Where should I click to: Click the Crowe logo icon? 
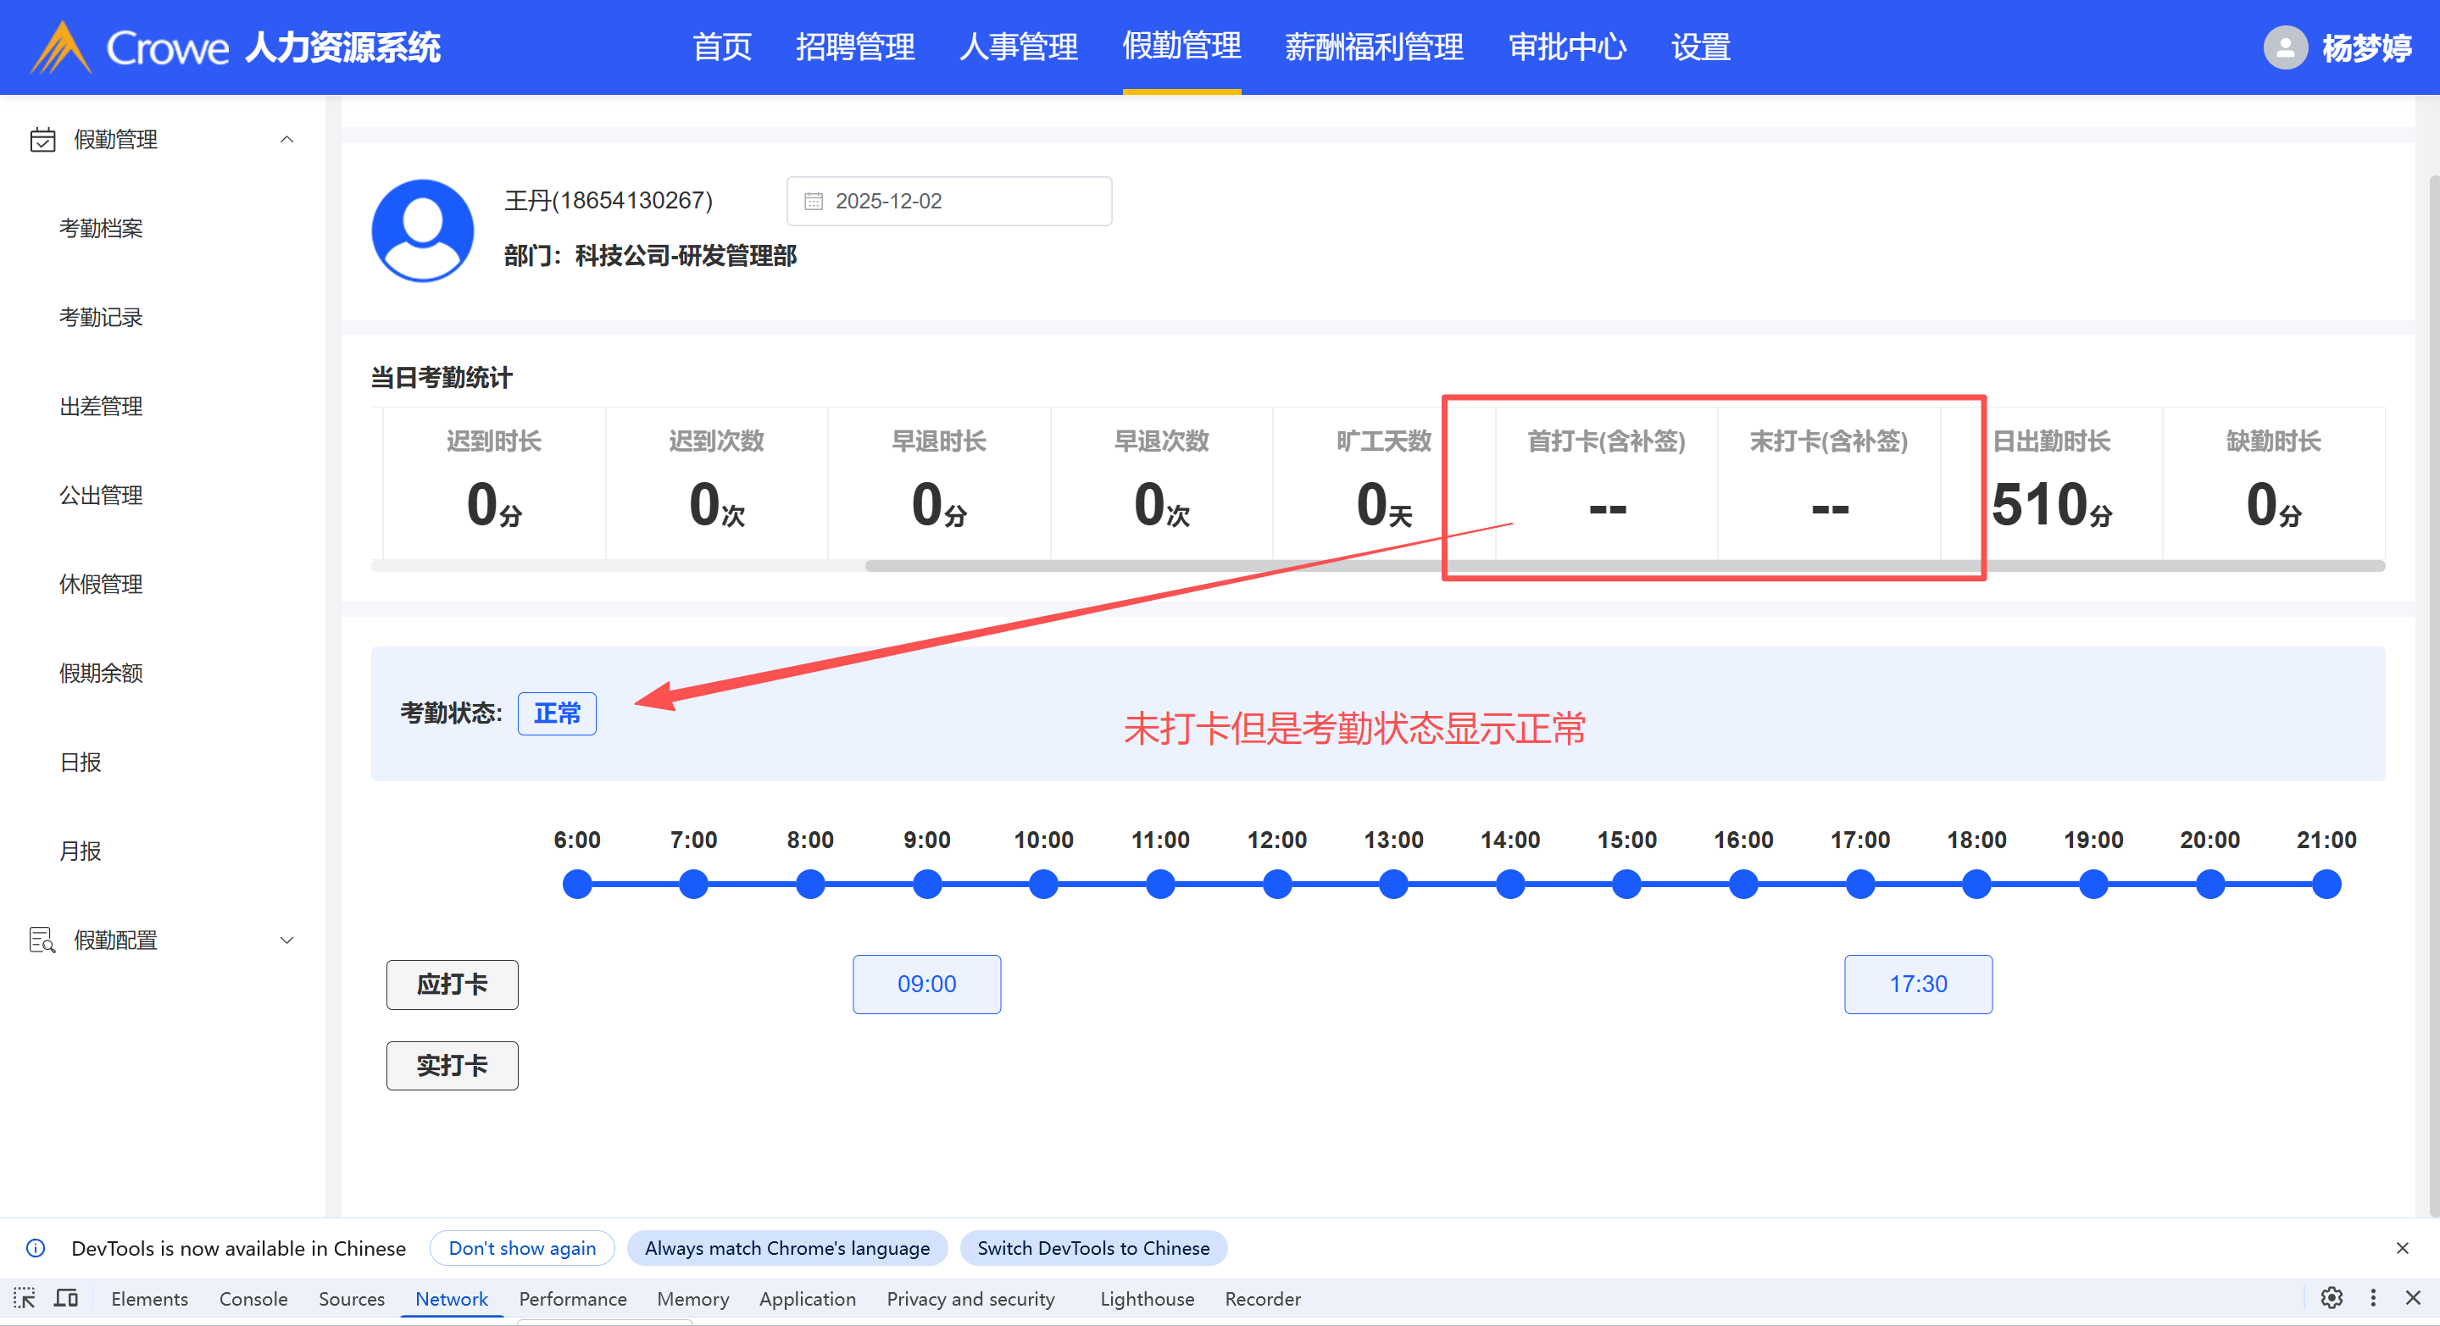pos(59,47)
